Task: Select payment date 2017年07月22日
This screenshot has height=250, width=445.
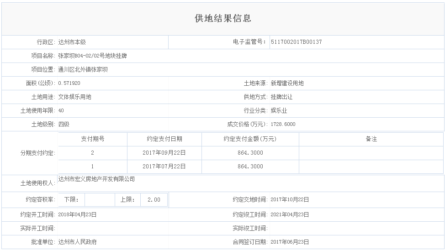Action: tap(164, 167)
